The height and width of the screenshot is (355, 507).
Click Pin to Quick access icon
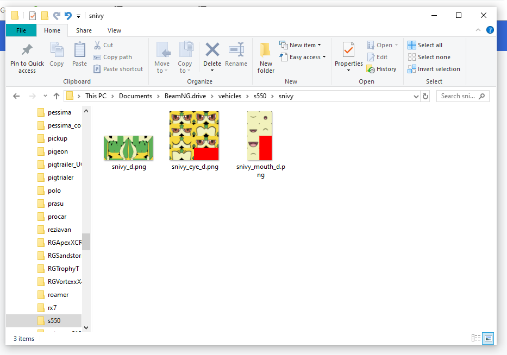click(x=27, y=50)
